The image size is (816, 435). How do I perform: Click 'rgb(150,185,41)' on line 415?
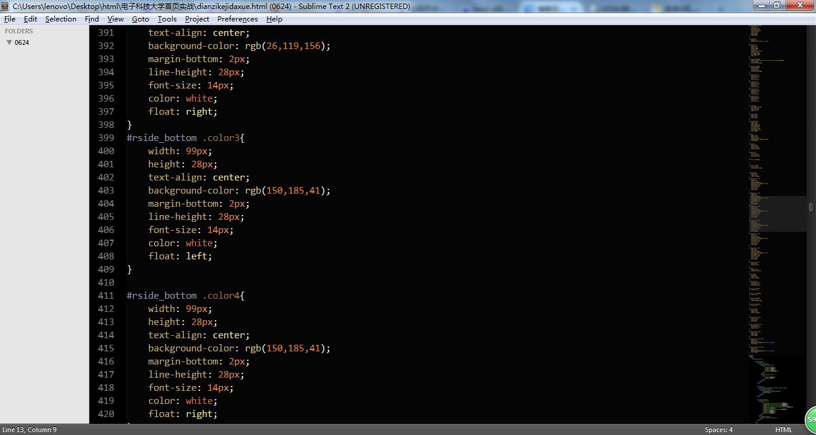tap(285, 348)
